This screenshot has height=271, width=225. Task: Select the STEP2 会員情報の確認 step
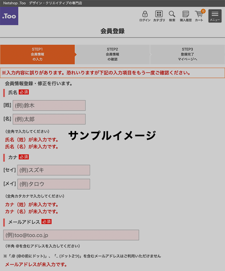[112, 54]
